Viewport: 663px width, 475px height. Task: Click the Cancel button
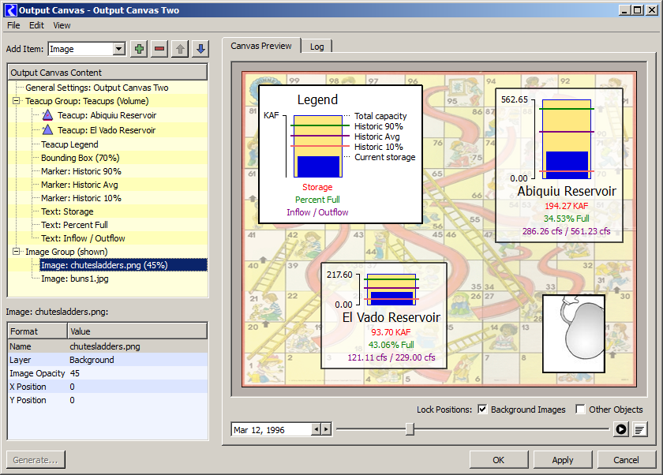pyautogui.click(x=626, y=460)
